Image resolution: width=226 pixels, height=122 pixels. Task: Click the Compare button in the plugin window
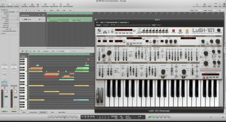[x=106, y=25]
